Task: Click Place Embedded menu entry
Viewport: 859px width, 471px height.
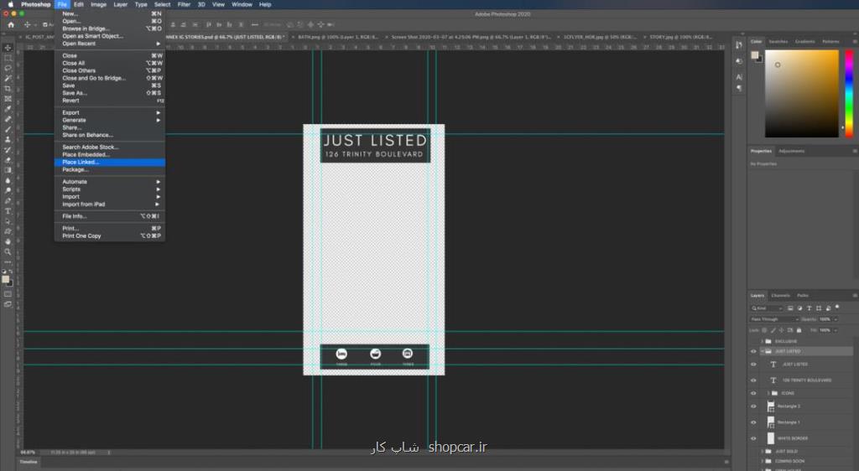Action: point(86,155)
